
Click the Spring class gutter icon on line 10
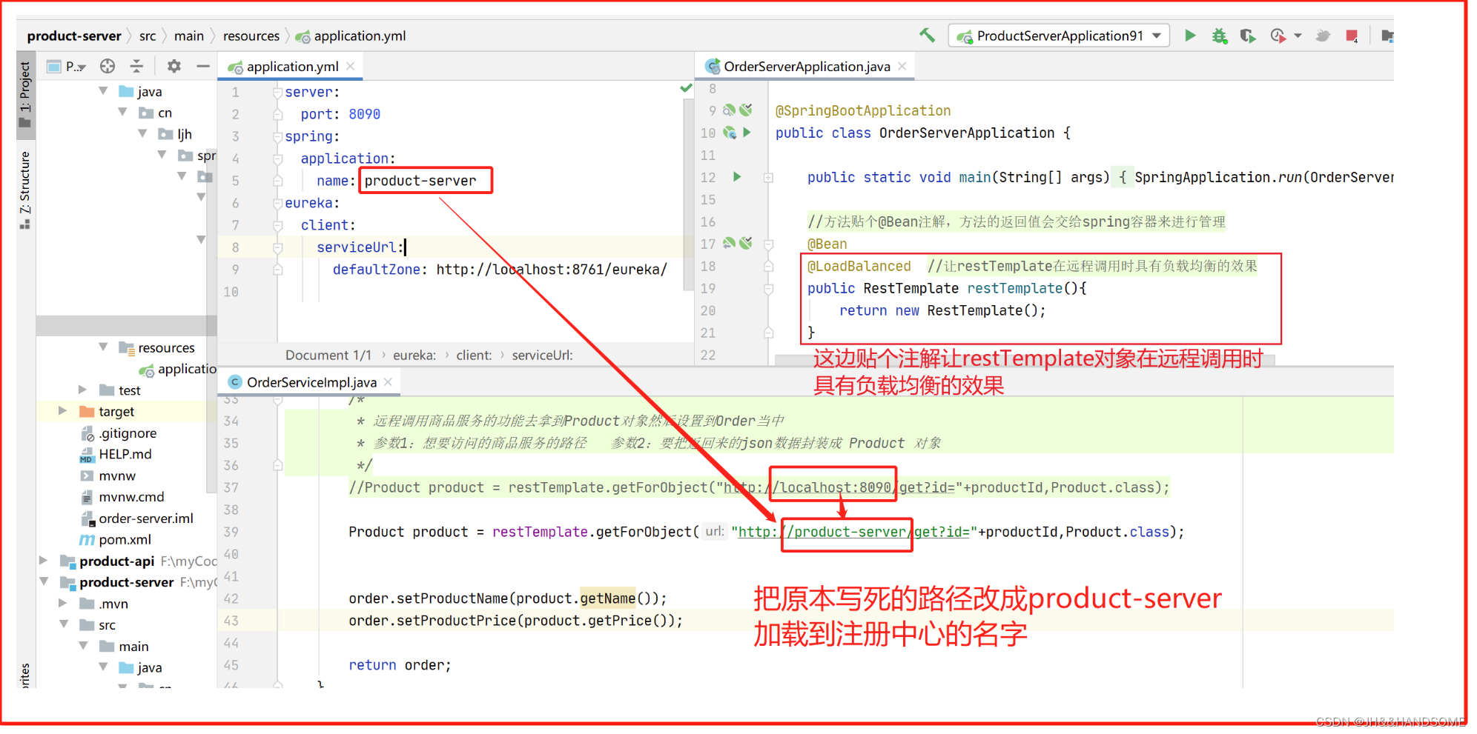(730, 133)
